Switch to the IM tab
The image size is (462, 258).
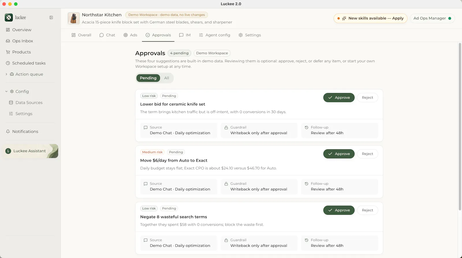coord(185,35)
